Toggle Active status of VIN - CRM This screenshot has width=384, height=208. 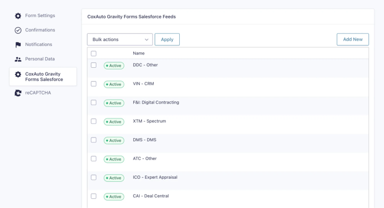pos(114,84)
